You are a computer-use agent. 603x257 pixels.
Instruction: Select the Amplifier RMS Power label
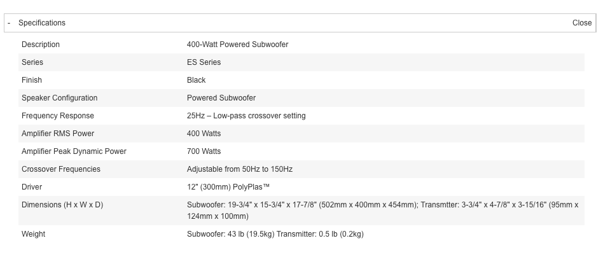coord(58,134)
